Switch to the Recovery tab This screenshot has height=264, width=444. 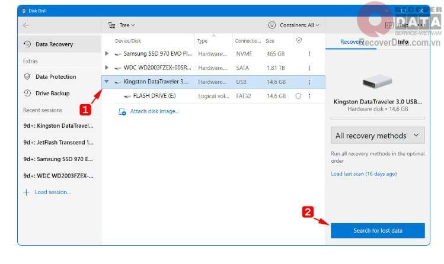pyautogui.click(x=351, y=42)
